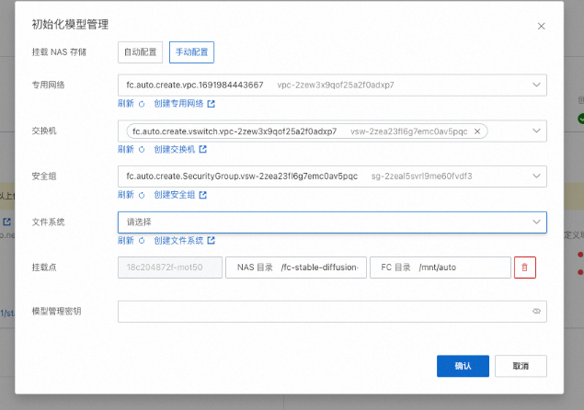
Task: Click the NAS 目录 input field
Action: tap(296, 268)
